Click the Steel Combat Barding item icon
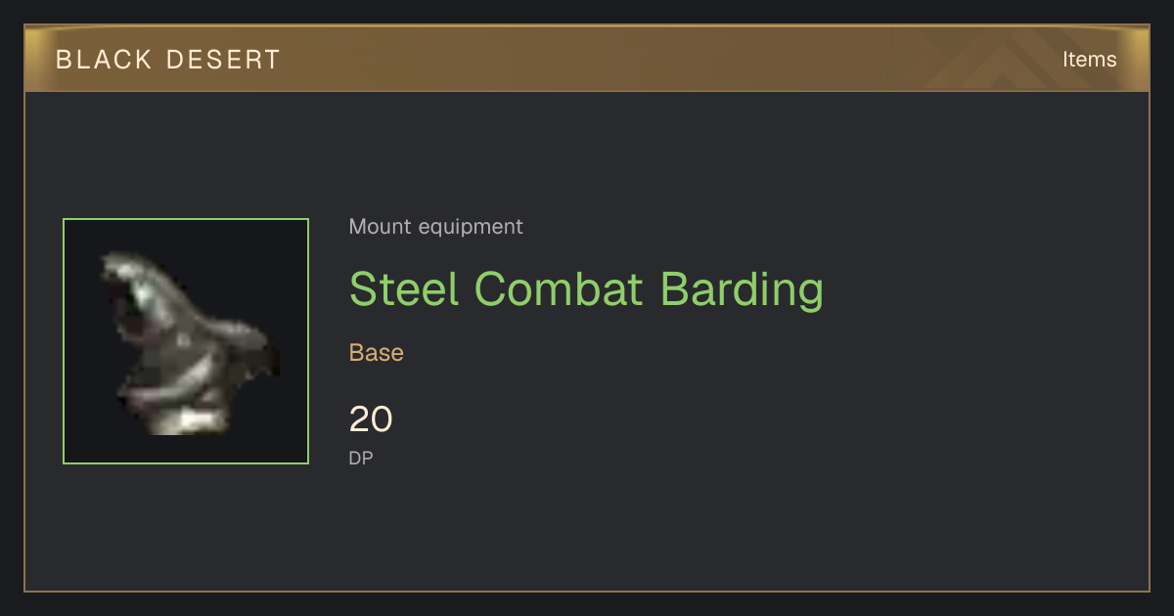This screenshot has width=1174, height=616. pos(186,341)
